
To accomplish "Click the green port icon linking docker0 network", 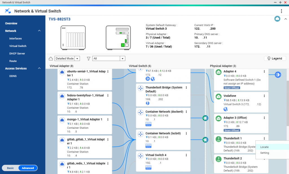I will pyautogui.click(x=205, y=118).
